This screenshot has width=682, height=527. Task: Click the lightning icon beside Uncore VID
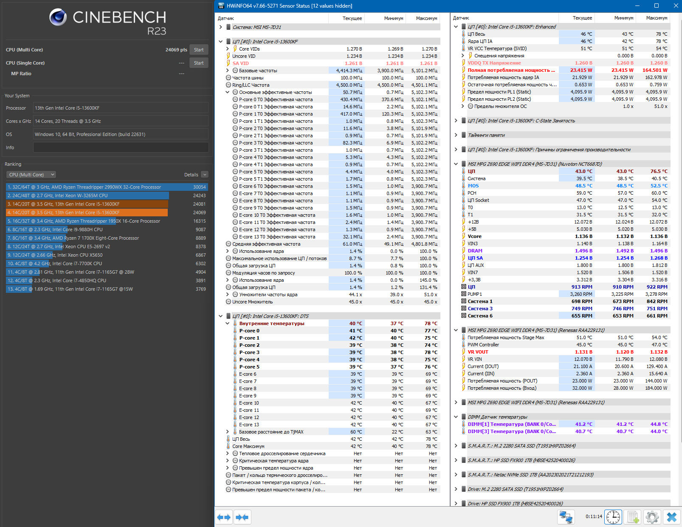click(x=228, y=56)
